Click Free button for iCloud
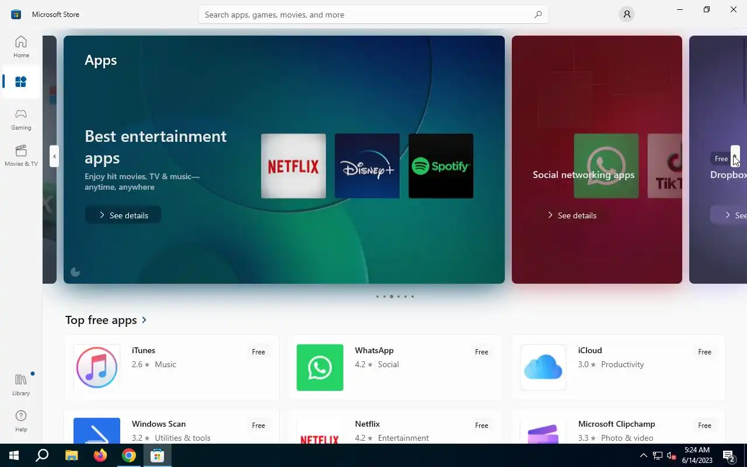The width and height of the screenshot is (747, 467). tap(705, 352)
